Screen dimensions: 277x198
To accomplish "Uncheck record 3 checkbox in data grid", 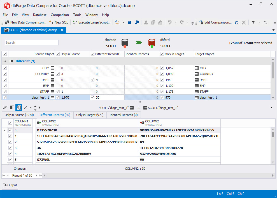I will (10, 148).
